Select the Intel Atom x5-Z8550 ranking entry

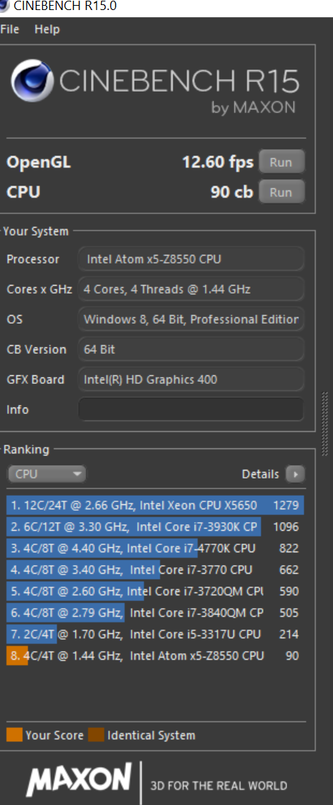click(155, 655)
